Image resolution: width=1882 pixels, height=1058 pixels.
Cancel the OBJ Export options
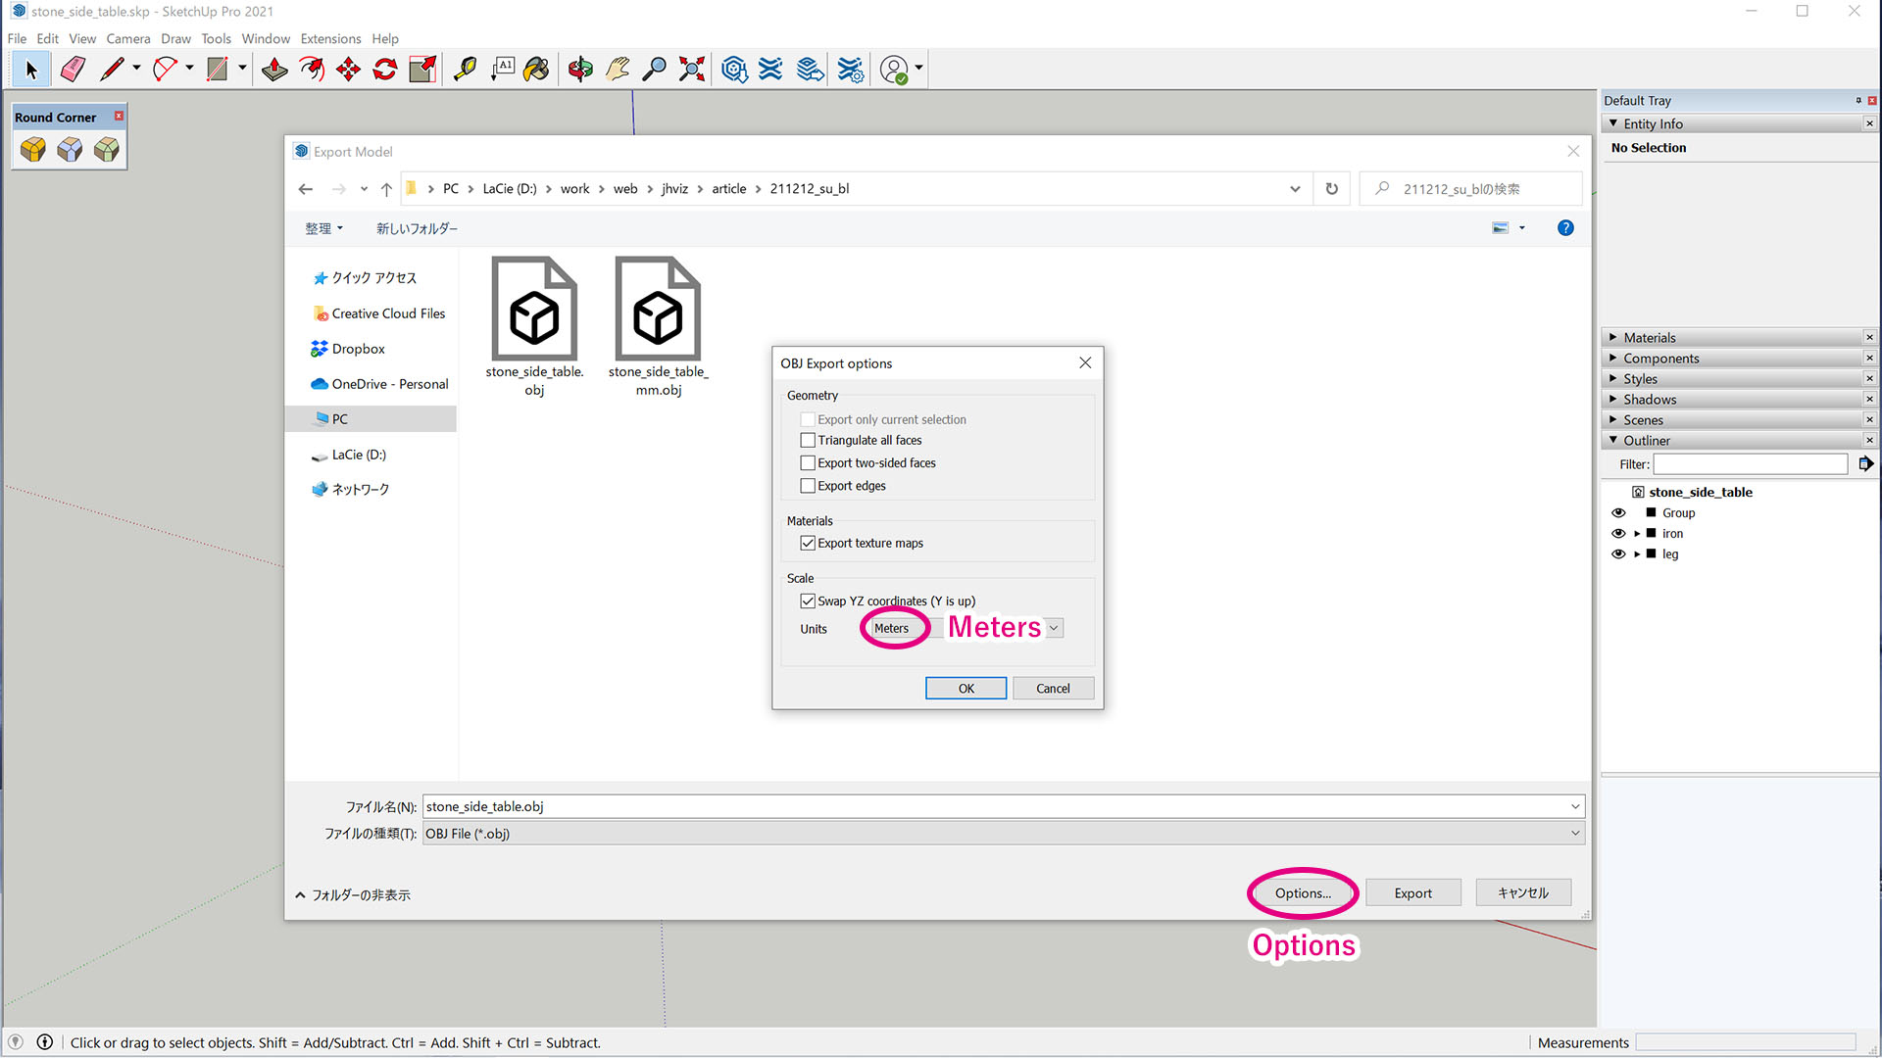(x=1053, y=689)
